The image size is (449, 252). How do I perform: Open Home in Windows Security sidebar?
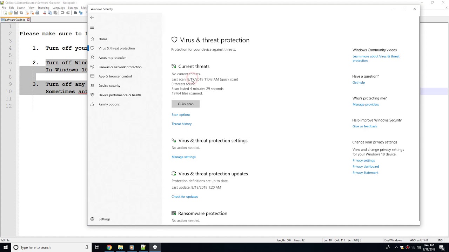tap(103, 39)
